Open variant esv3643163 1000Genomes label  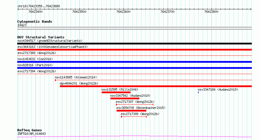pos(53,47)
